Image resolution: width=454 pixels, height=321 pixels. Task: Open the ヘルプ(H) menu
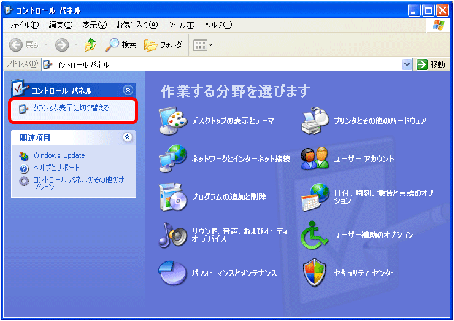(218, 25)
